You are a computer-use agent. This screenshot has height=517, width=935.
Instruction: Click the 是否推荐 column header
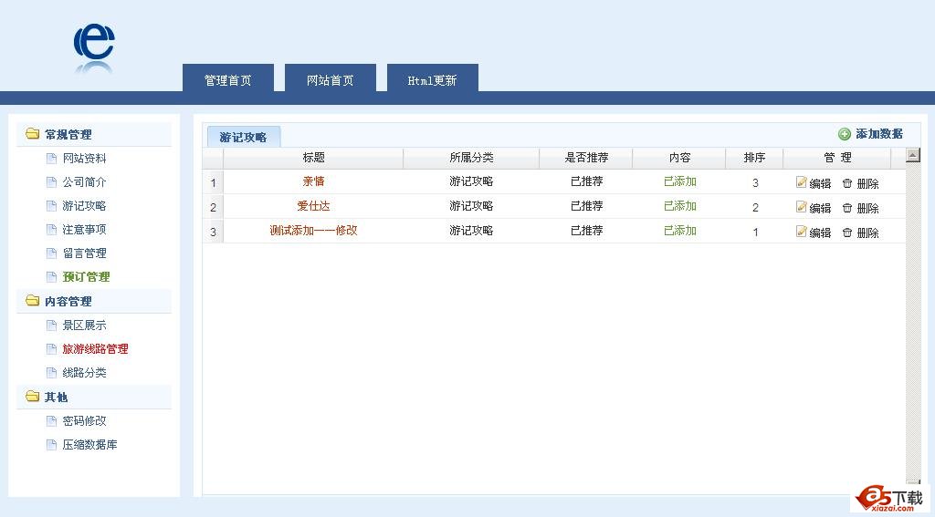click(586, 158)
